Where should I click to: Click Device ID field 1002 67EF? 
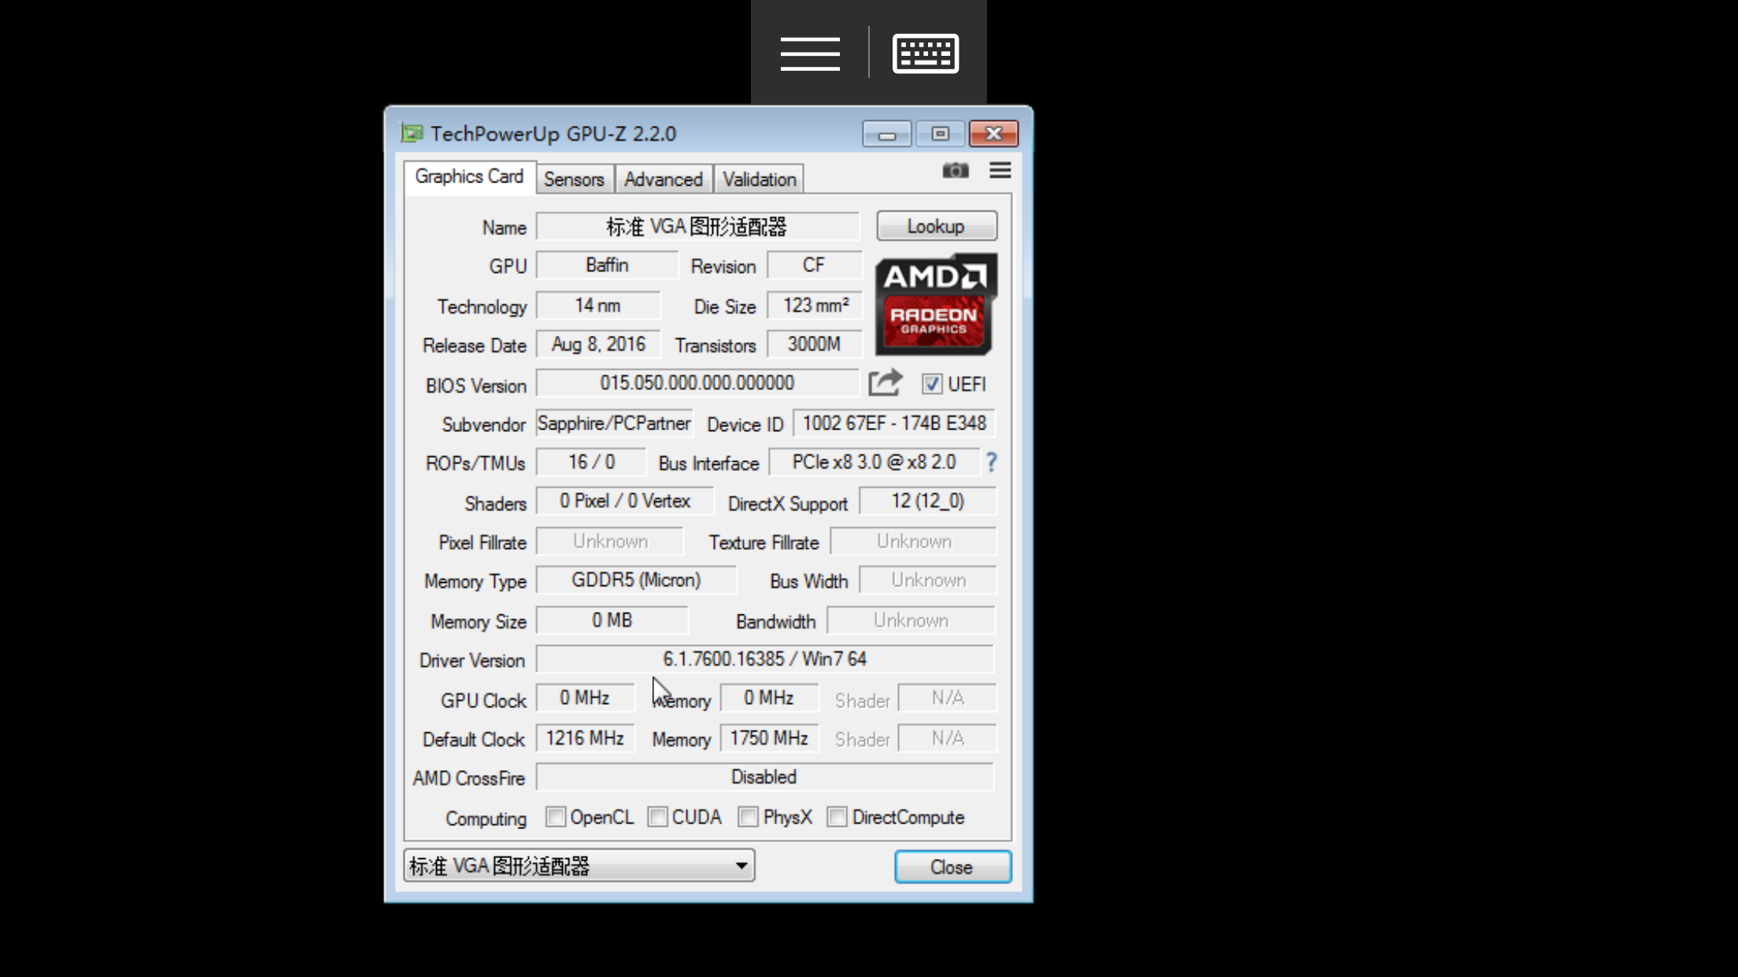tap(894, 423)
